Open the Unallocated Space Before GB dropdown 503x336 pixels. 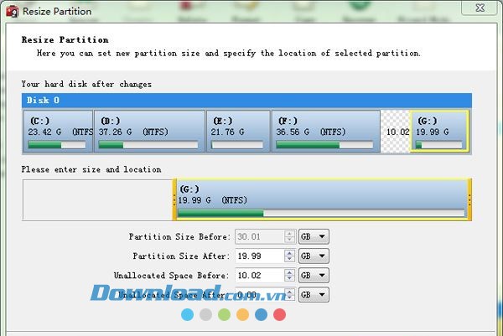[x=314, y=275]
